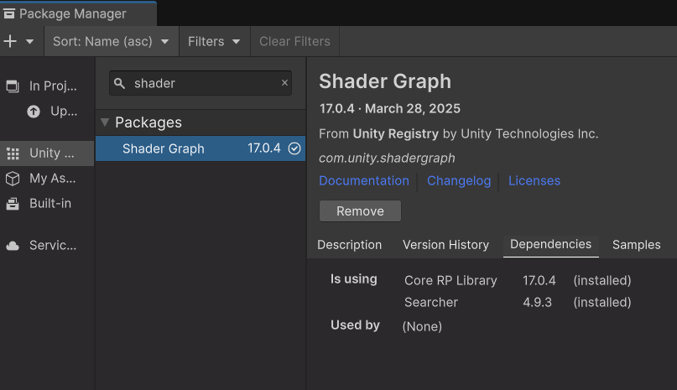Select the My Assets sidebar item
This screenshot has width=677, height=390.
point(47,179)
